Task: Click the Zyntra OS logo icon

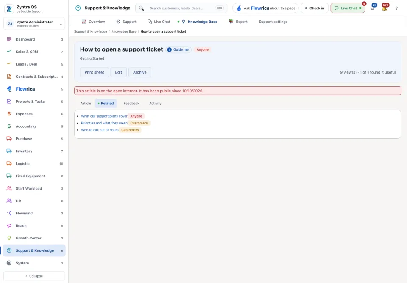Action: tap(9, 9)
